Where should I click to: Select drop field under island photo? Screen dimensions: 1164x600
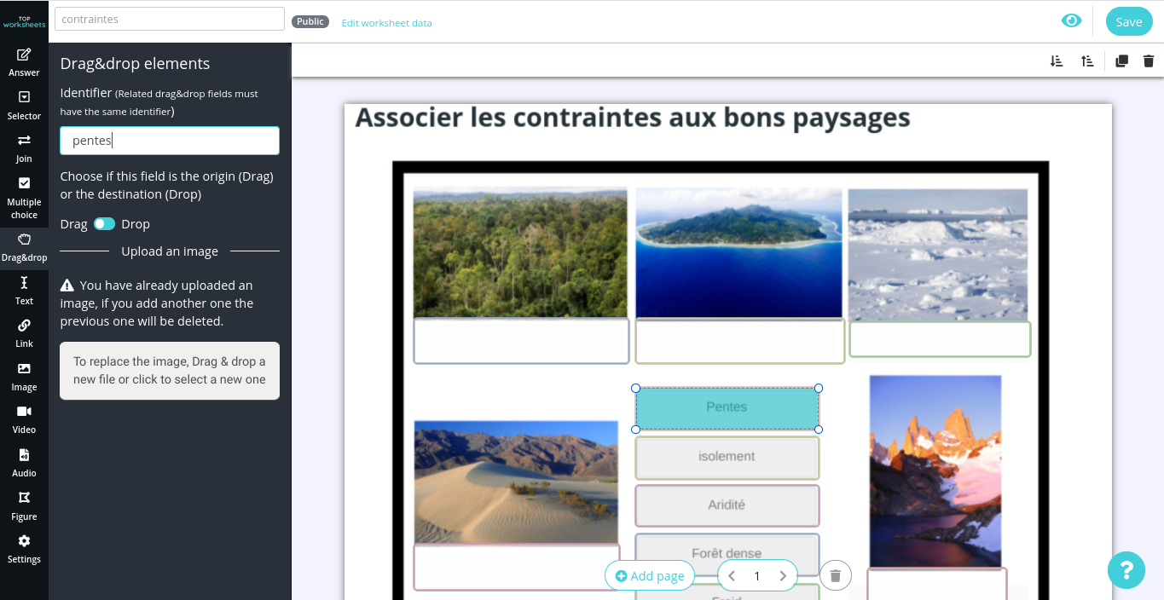pyautogui.click(x=739, y=341)
